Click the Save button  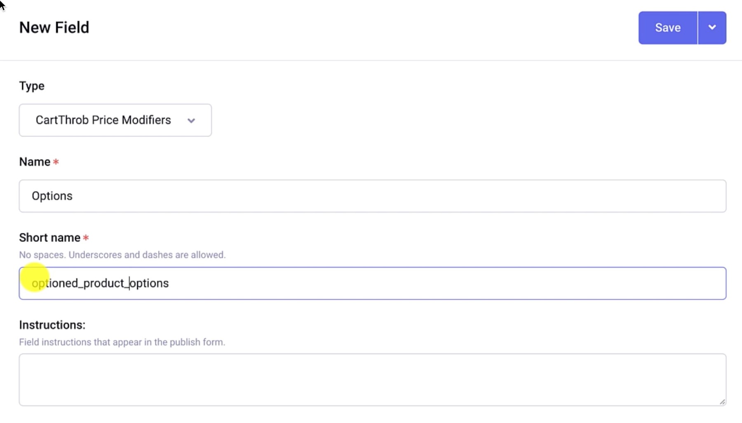click(x=667, y=28)
